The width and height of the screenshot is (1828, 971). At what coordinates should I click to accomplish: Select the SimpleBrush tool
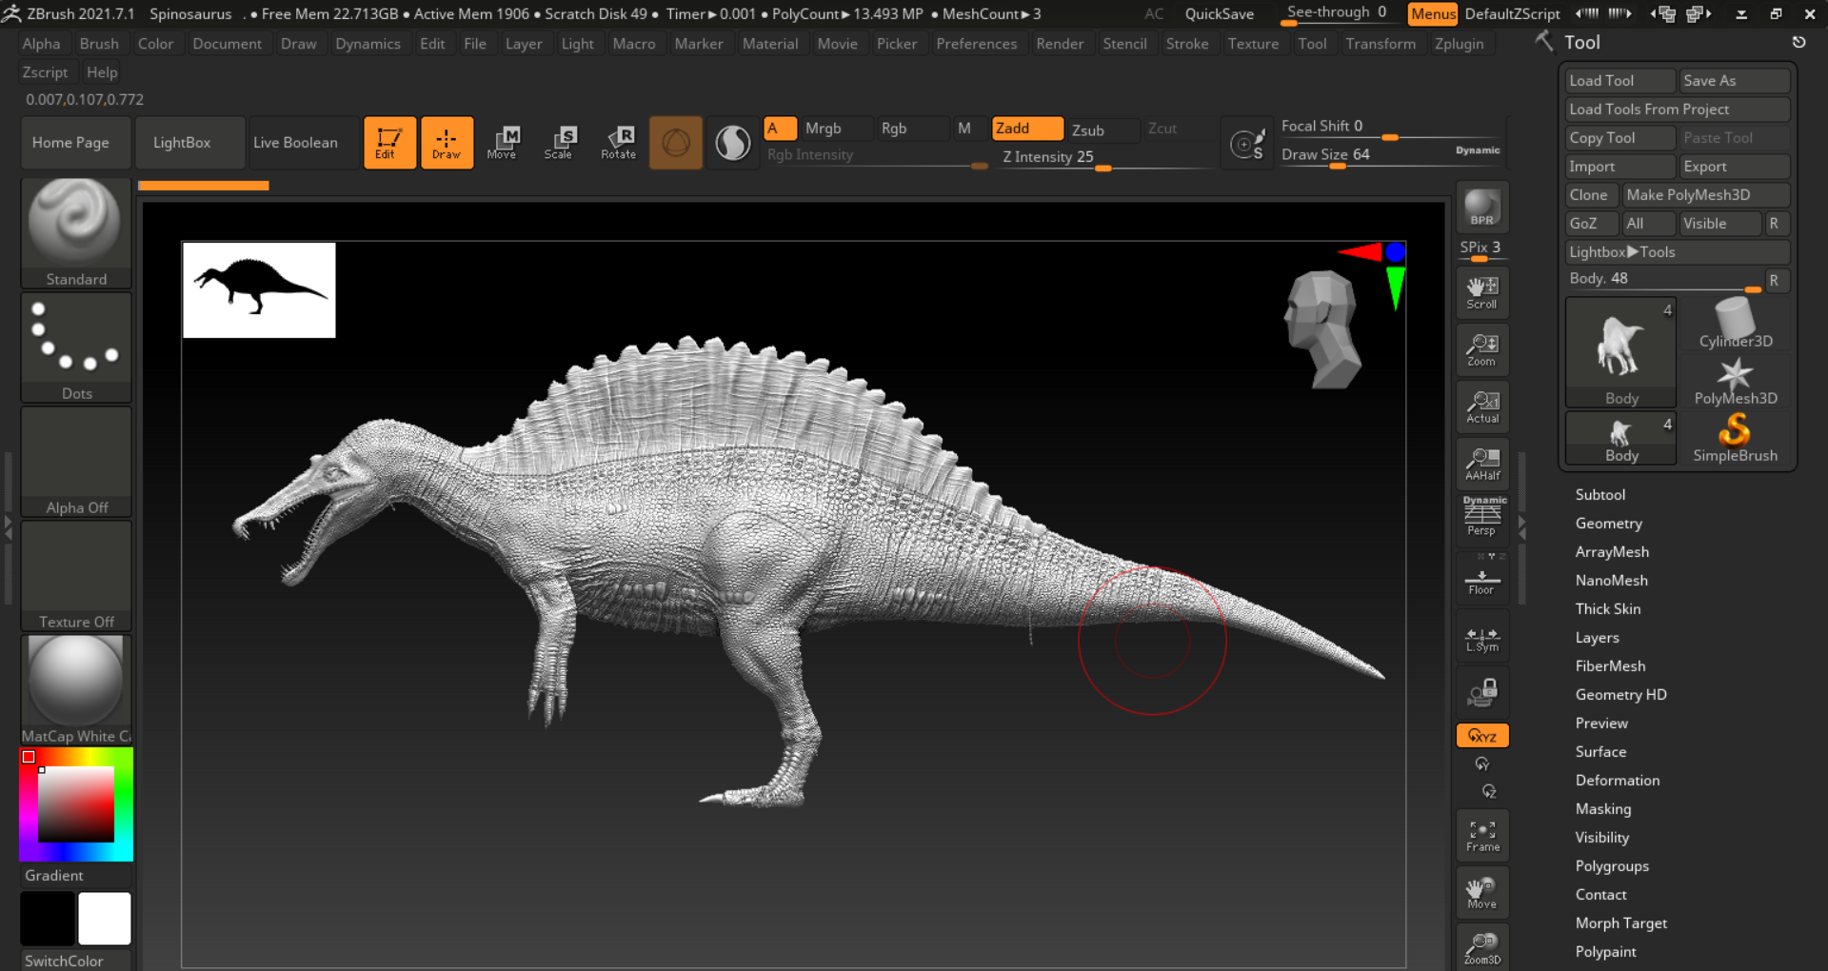point(1735,439)
